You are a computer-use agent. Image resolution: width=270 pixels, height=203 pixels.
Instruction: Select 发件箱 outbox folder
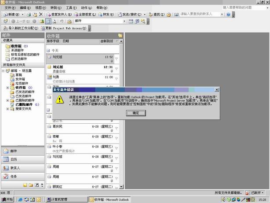(20, 79)
